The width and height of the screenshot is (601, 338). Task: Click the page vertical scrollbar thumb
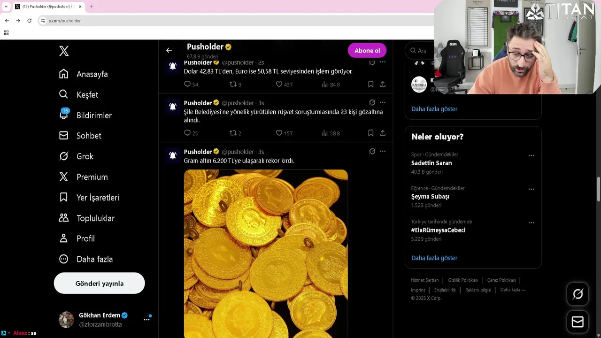[x=599, y=189]
